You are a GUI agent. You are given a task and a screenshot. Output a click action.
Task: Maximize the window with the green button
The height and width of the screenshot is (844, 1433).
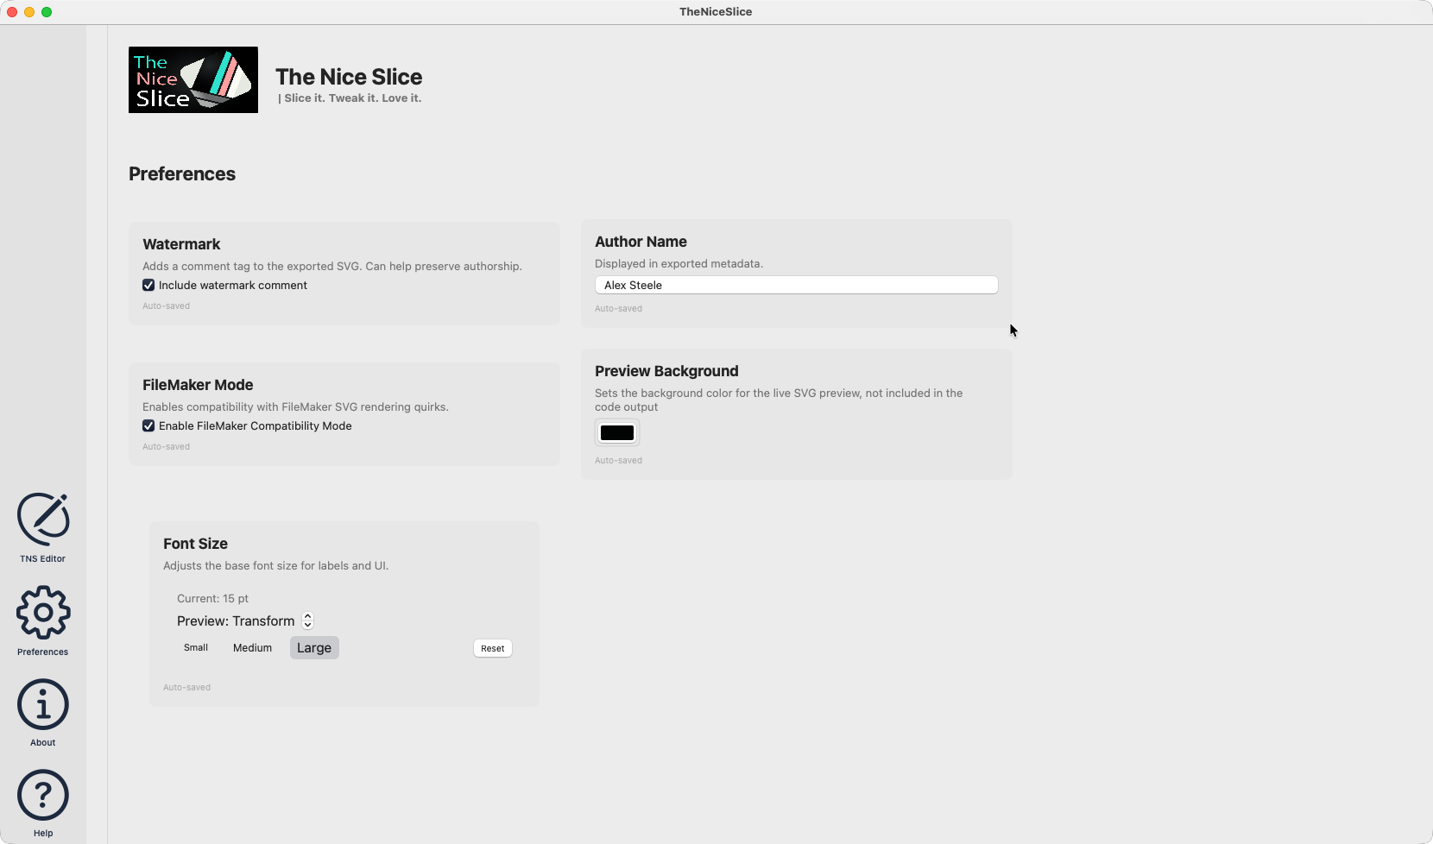click(47, 12)
